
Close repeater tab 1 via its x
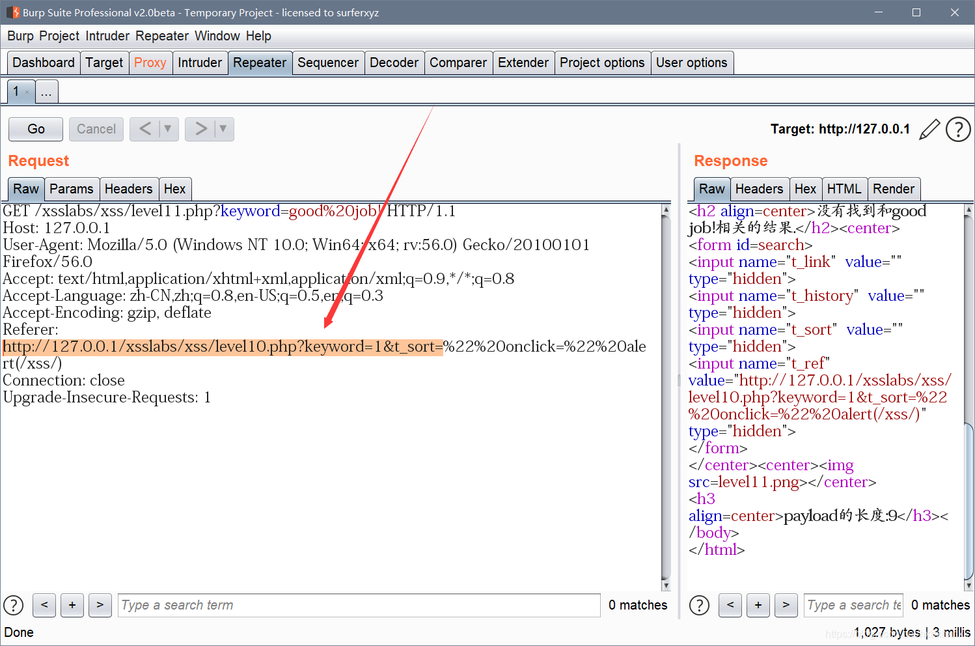click(27, 92)
